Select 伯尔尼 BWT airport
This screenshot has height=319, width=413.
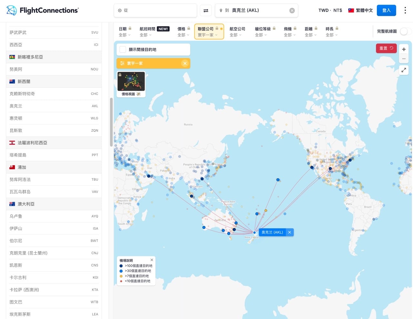pyautogui.click(x=54, y=241)
